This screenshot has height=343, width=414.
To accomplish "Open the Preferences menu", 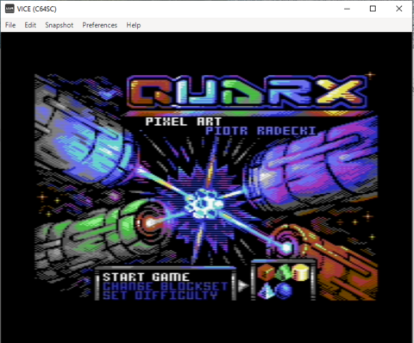I will click(x=100, y=25).
